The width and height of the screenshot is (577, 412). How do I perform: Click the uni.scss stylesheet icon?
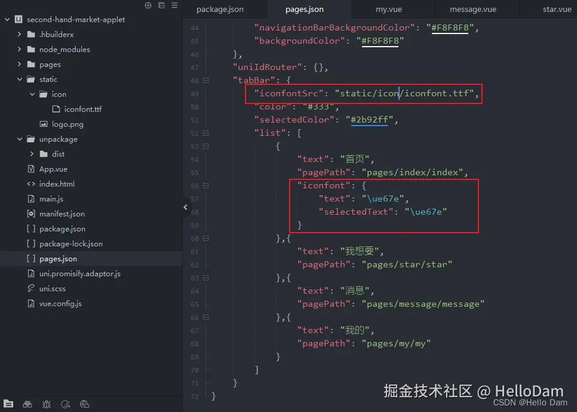pos(31,288)
